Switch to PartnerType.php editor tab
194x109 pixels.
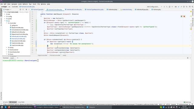pos(38,9)
